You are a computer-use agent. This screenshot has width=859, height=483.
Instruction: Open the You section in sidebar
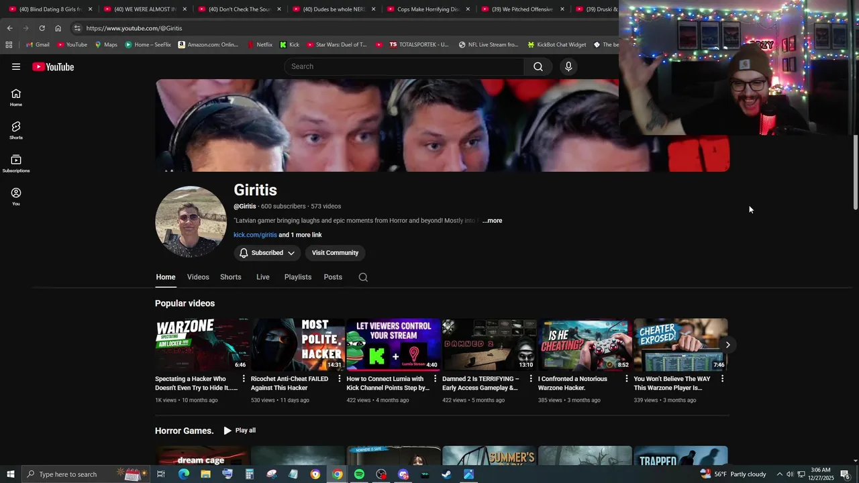16,197
